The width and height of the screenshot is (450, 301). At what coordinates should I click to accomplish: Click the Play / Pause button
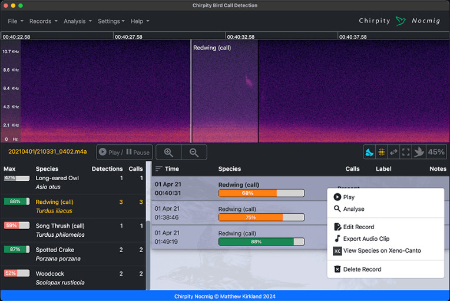click(x=124, y=153)
